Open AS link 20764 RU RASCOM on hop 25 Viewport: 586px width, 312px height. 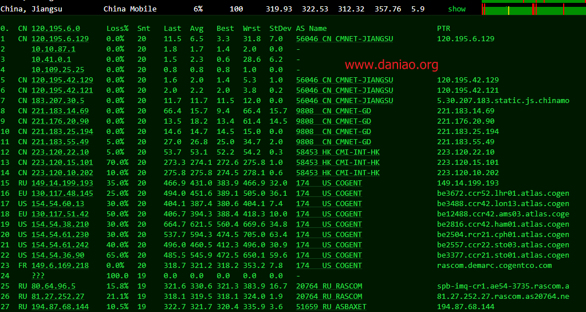[329, 286]
